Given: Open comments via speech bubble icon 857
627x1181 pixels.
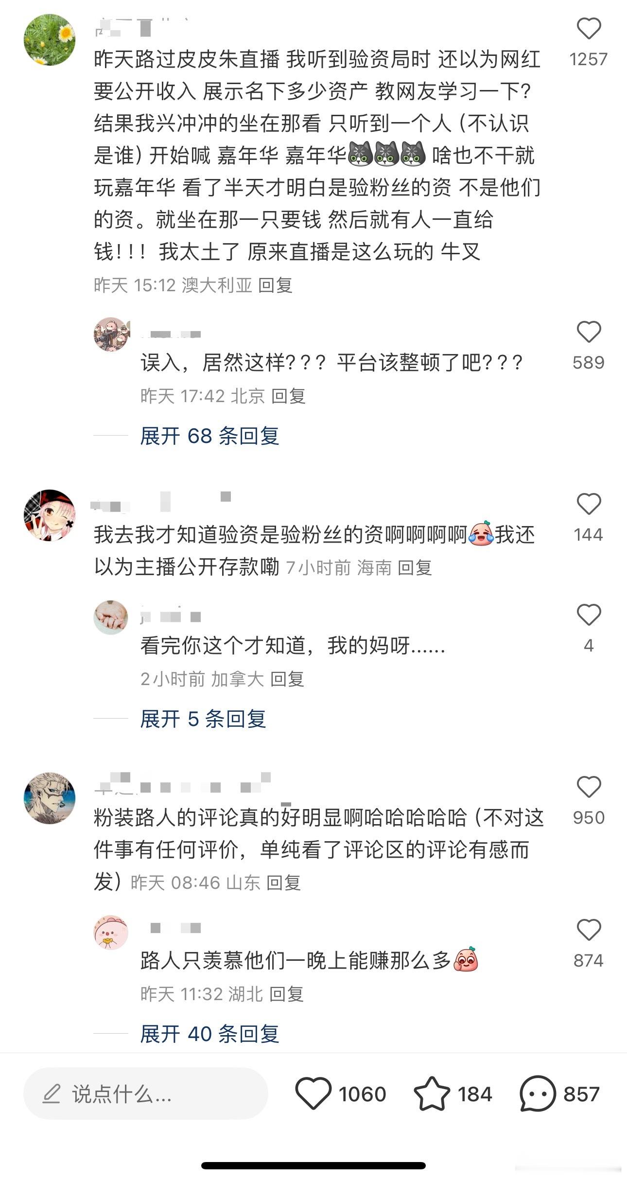Looking at the screenshot, I should [538, 1093].
